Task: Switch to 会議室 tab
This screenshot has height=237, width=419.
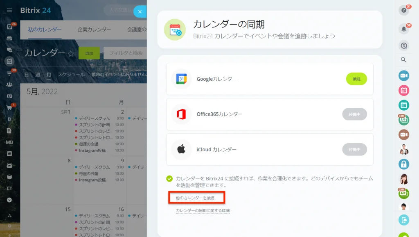Action: coord(137,30)
